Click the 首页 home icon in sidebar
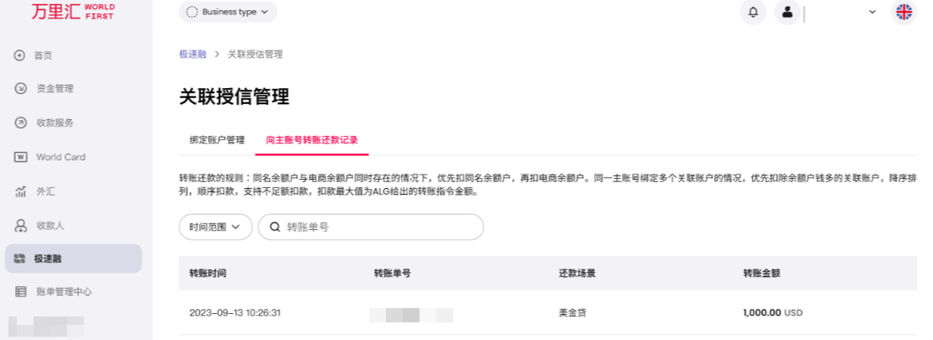The width and height of the screenshot is (933, 340). click(x=20, y=55)
